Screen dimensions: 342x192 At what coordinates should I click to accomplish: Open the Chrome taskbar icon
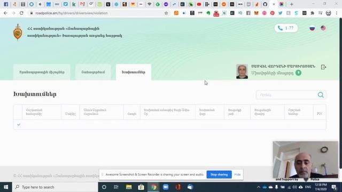[x=153, y=187]
